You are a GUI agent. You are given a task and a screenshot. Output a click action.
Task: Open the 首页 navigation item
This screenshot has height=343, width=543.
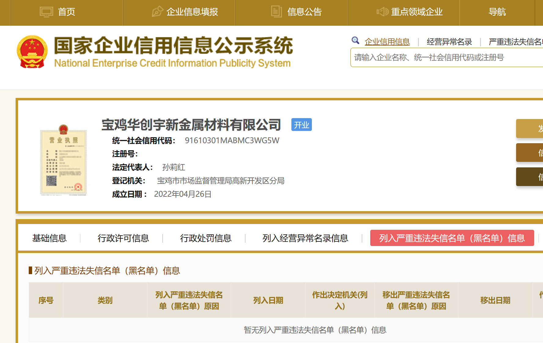[67, 13]
